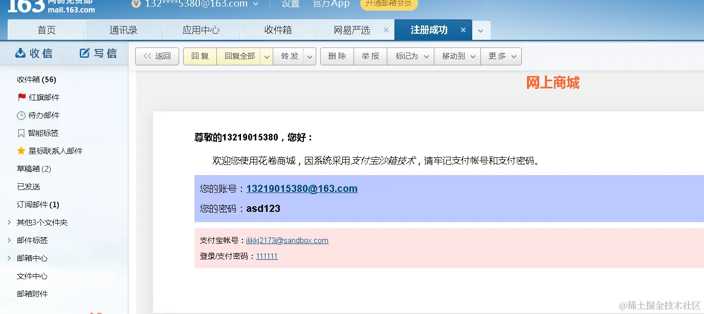Expand 其他3个文件夹 tree
The height and width of the screenshot is (314, 704).
point(9,222)
